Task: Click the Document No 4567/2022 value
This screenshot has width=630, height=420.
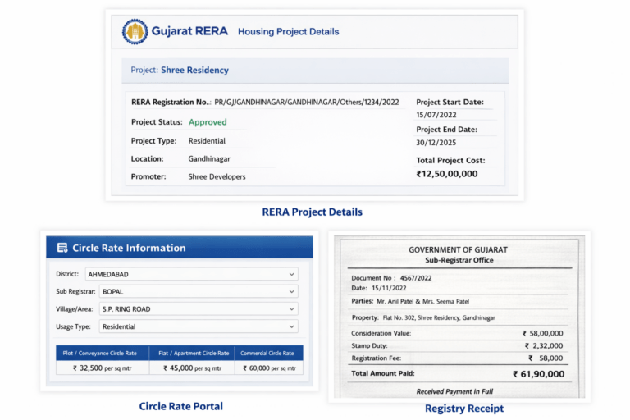Action: tap(416, 278)
